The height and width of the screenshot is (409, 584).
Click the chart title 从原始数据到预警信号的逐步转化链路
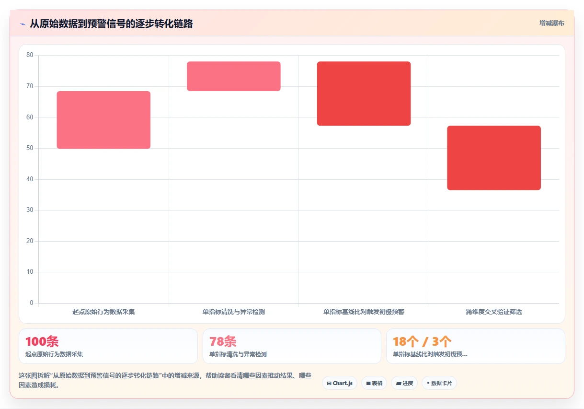click(x=111, y=23)
